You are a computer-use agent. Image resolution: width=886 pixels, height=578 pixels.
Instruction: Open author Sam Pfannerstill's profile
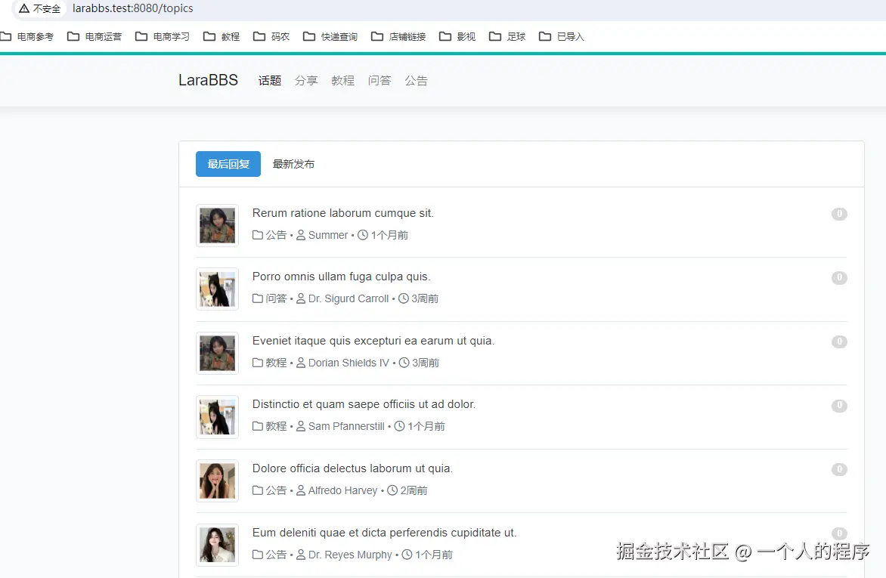[x=341, y=426]
